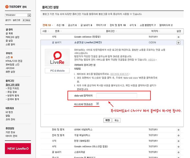The width and height of the screenshot is (190, 158).
Task: Select the 글 보내기 6 tab
Action: [x=86, y=25]
